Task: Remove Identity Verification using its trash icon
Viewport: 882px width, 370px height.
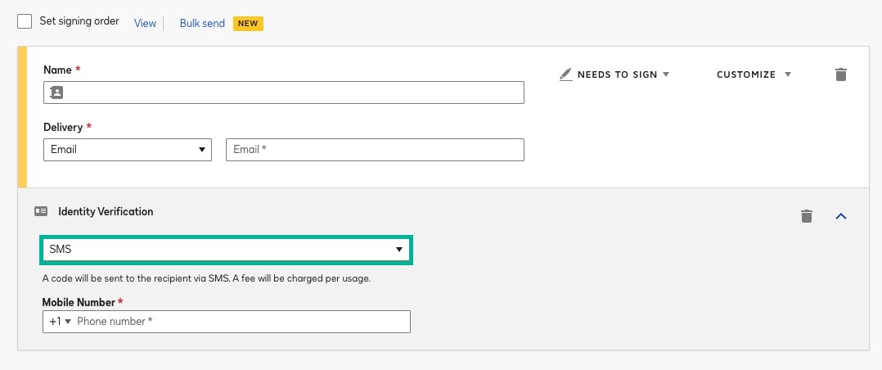Action: (807, 216)
